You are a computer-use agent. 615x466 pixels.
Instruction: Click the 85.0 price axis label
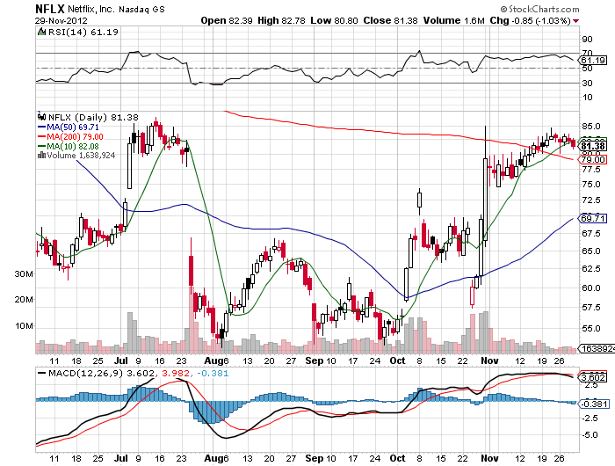tap(590, 127)
